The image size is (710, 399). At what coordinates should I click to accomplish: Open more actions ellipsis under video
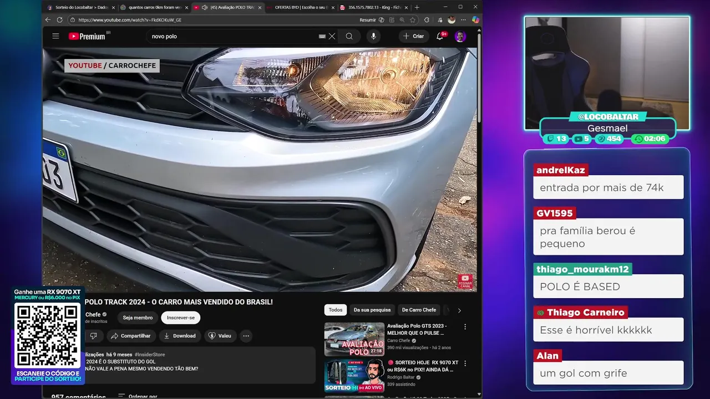click(x=246, y=336)
